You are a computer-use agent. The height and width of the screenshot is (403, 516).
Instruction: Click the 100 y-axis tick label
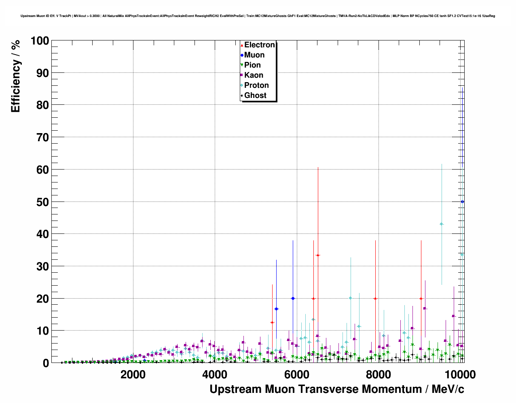tap(40, 41)
